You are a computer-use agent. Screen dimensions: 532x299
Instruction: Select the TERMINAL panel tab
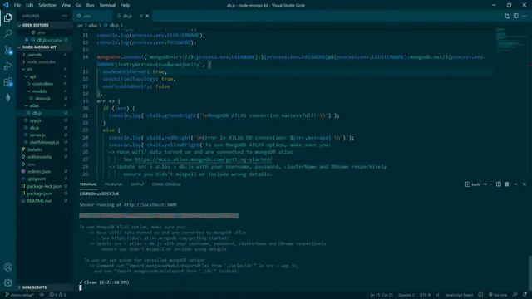[x=88, y=184]
